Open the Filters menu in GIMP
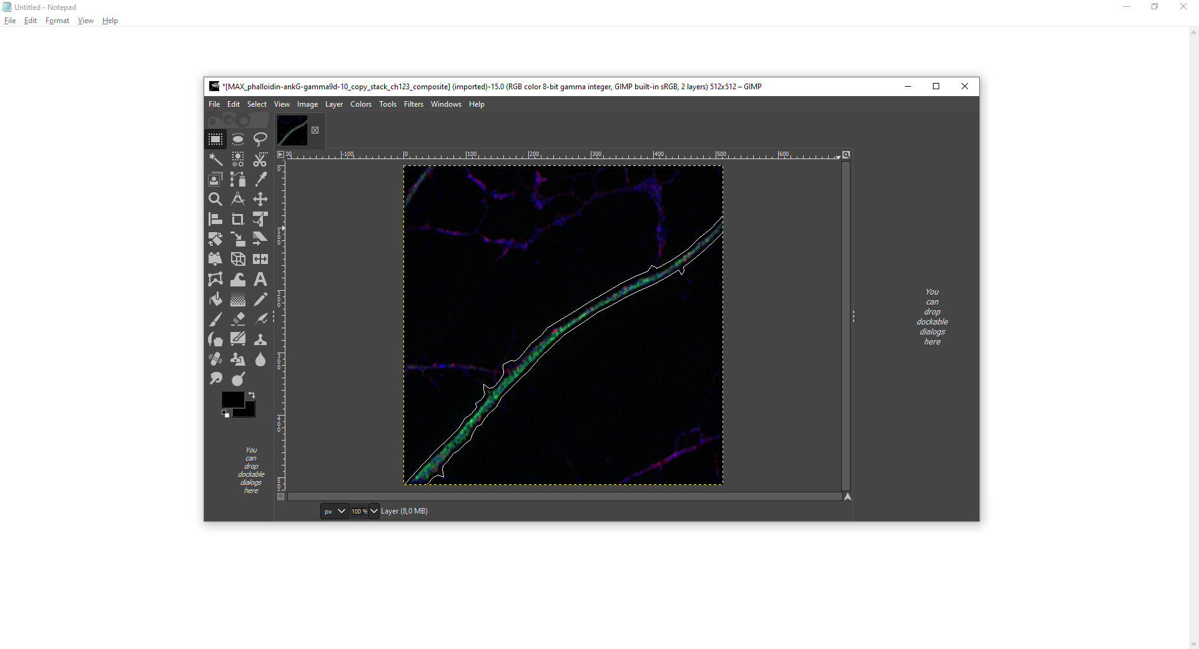 [x=413, y=104]
